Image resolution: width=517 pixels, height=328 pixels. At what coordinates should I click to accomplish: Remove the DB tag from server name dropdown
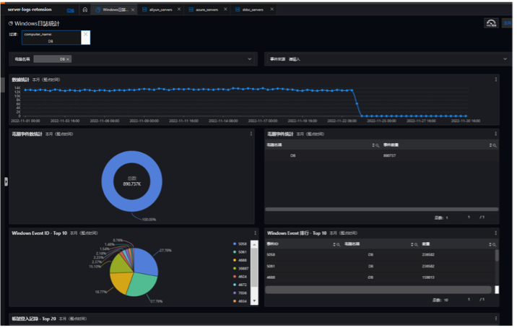click(68, 59)
